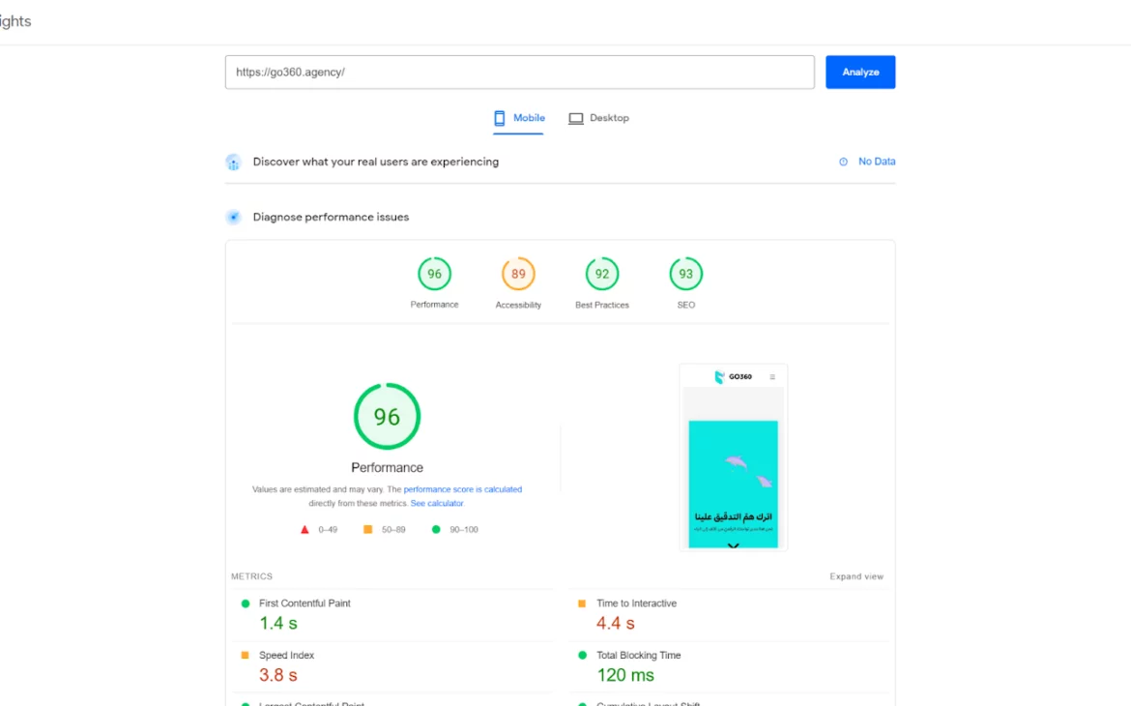Screen dimensions: 1131x706
Task: Focus the URL input field with go360.agency
Action: (x=519, y=73)
